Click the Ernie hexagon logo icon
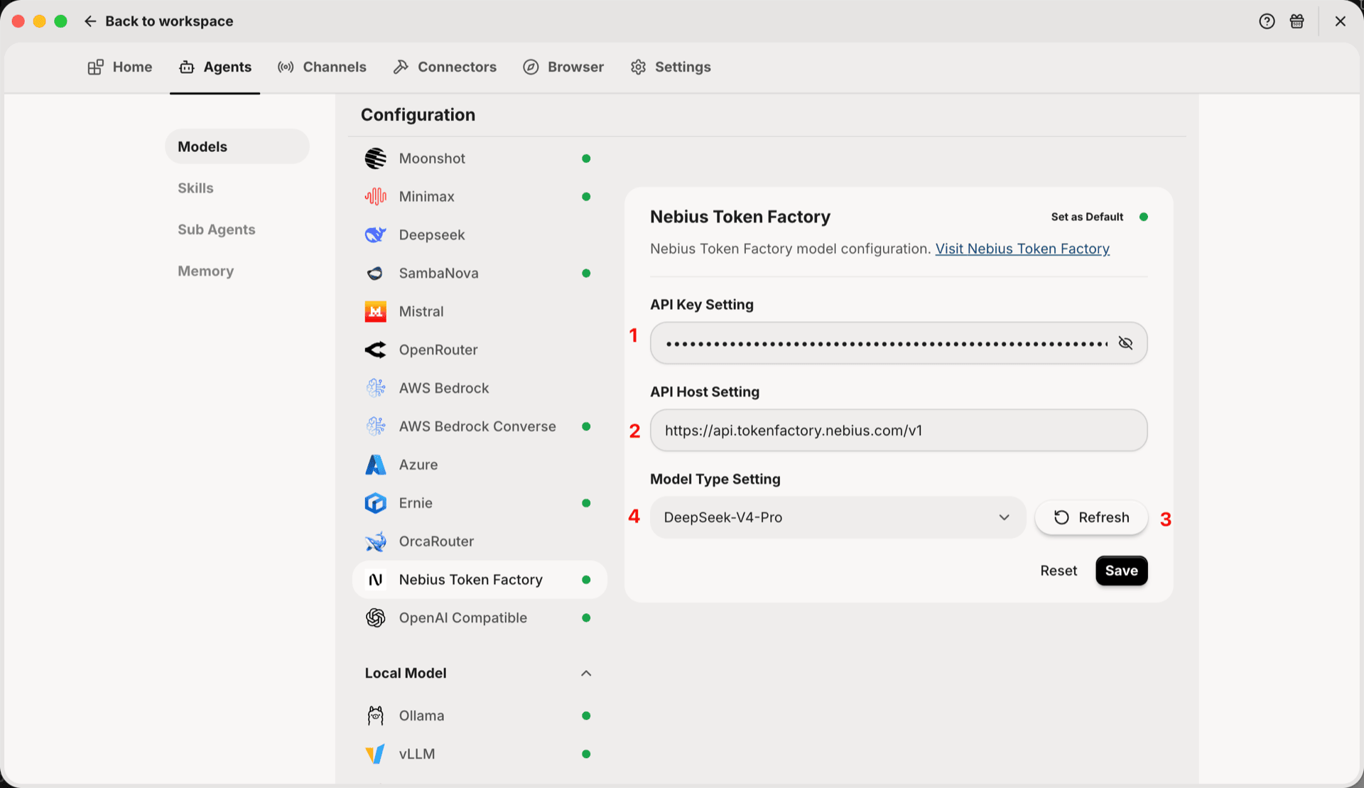The height and width of the screenshot is (788, 1364). point(375,503)
